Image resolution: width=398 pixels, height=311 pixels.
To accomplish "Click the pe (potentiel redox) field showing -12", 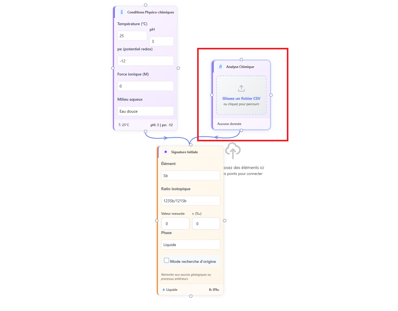I will pos(145,61).
